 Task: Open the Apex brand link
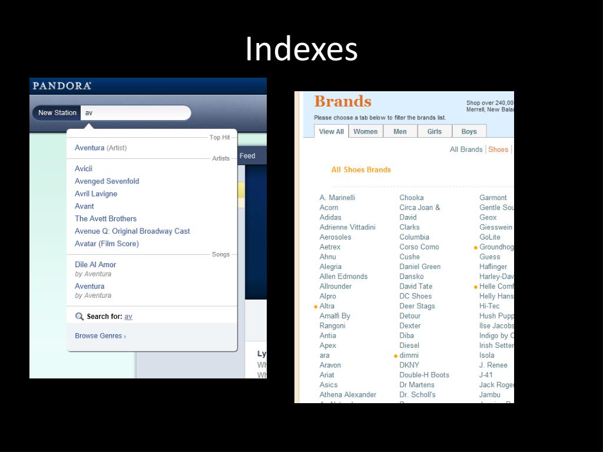coord(327,345)
